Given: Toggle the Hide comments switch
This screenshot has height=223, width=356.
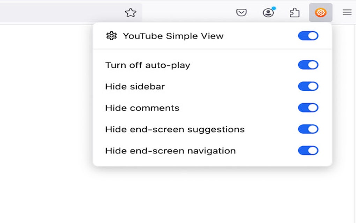Looking at the screenshot, I should 308,108.
